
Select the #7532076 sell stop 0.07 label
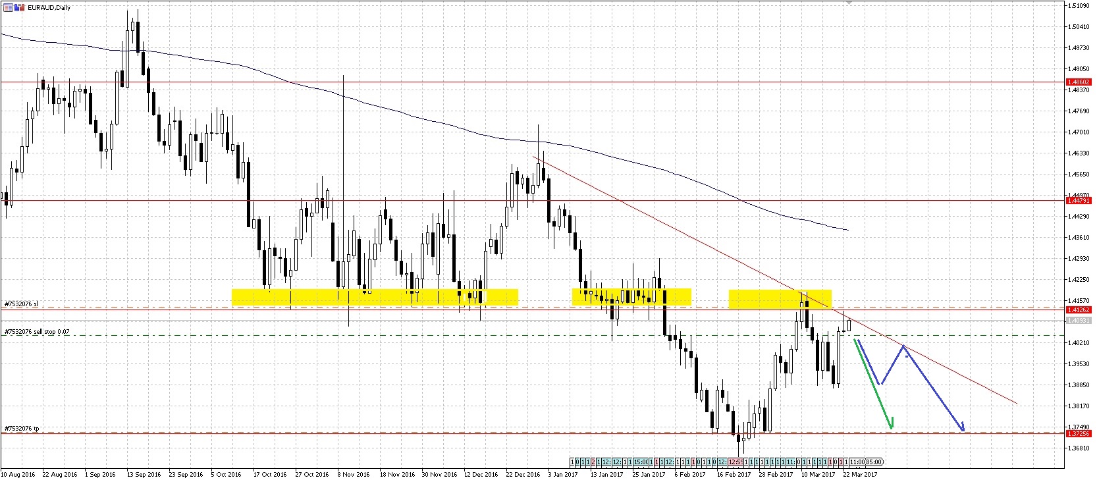click(36, 331)
